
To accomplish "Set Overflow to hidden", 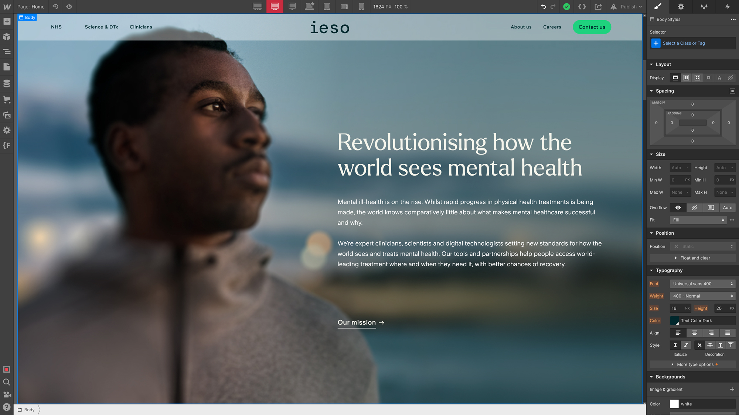I will (x=694, y=208).
